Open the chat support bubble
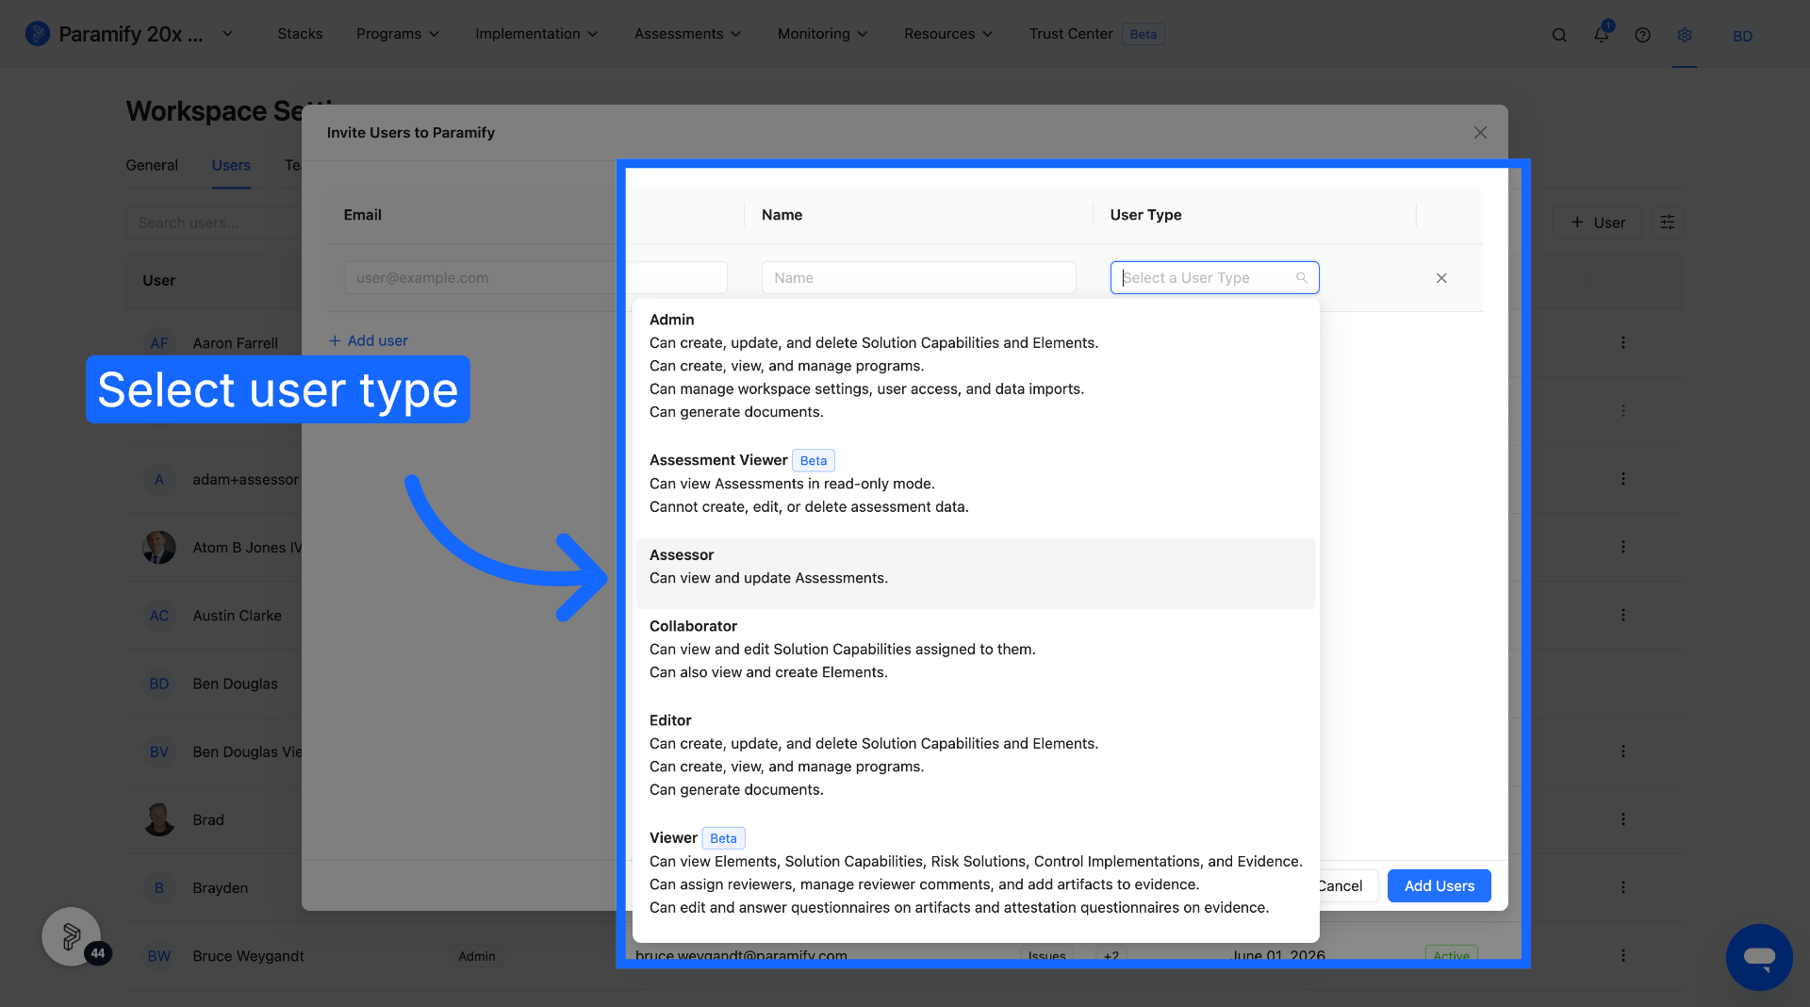 1759,957
